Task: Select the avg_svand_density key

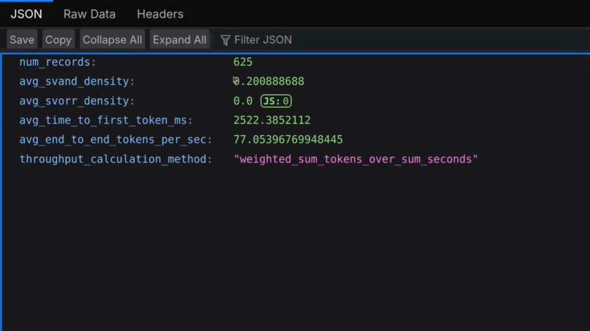Action: click(x=74, y=81)
